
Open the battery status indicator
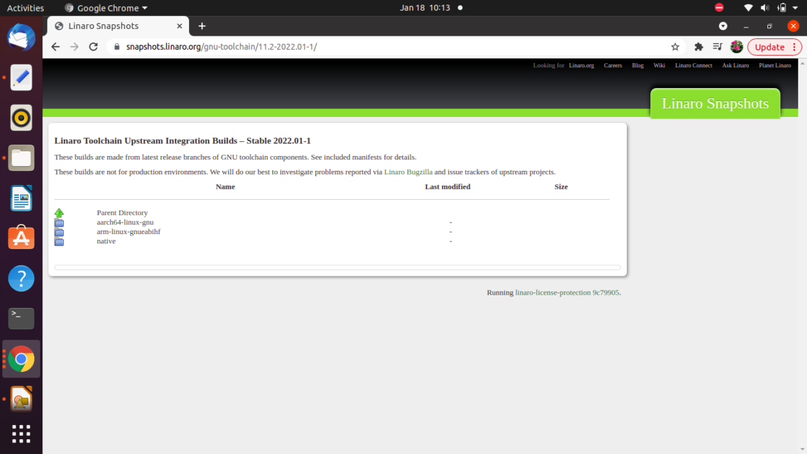pos(781,8)
